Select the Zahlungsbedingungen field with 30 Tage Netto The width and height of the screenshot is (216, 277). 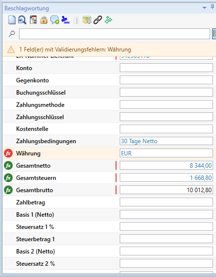tap(166, 141)
